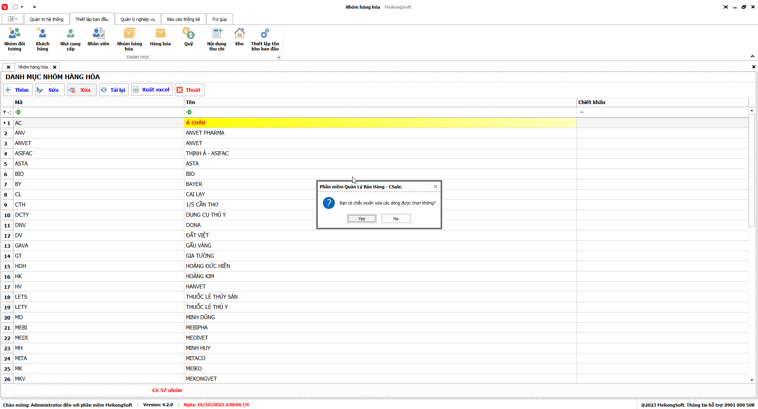Open Nội dung thu chi icon
The width and height of the screenshot is (758, 409).
point(217,39)
